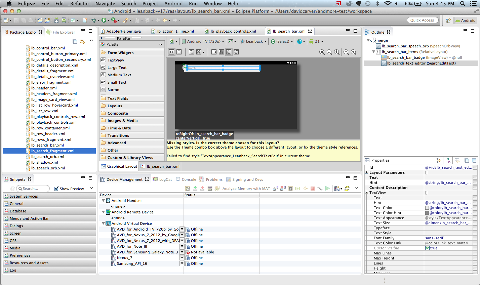This screenshot has height=285, width=480.
Task: Click the new Android XML file icon
Action: click(x=85, y=20)
